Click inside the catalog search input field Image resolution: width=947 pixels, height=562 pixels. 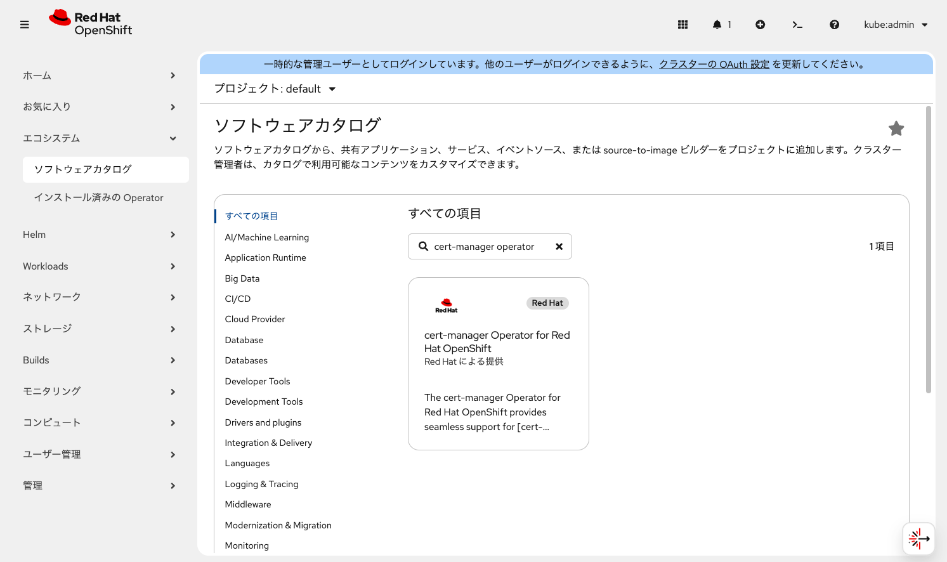(x=492, y=246)
